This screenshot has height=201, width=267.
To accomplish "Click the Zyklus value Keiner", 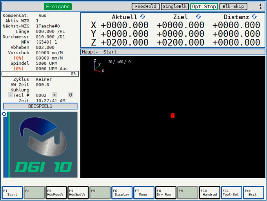I will (x=44, y=79).
